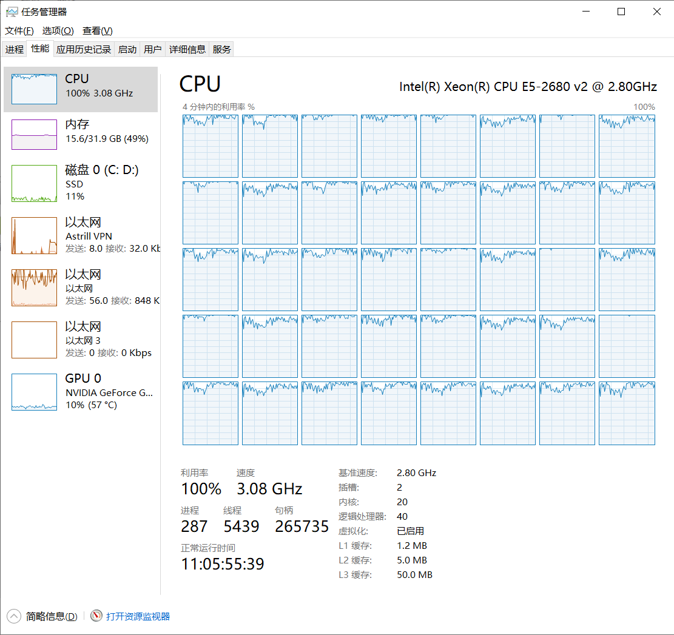
Task: Select the 内存 entry showing 15.6/31.9 GB
Action: pos(81,135)
